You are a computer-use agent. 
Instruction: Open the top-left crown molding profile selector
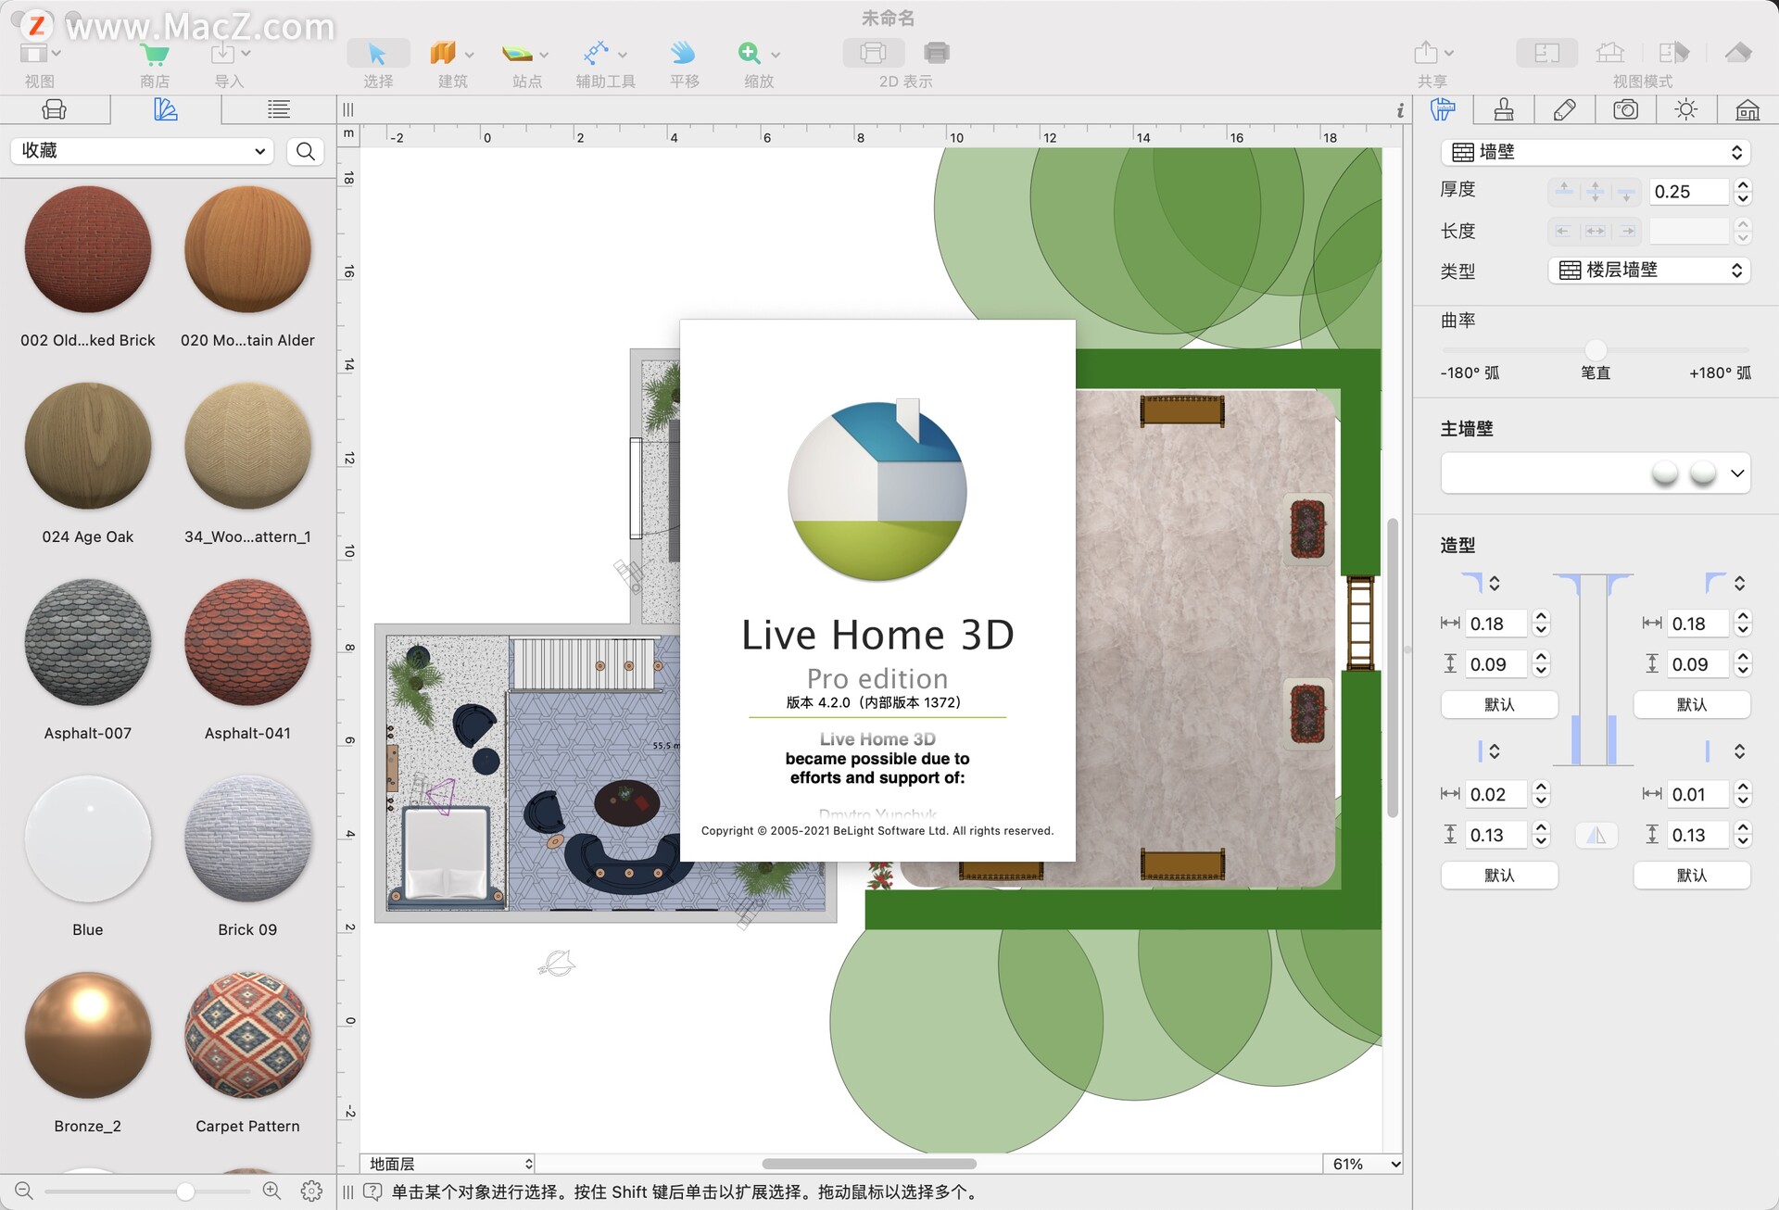pos(1480,583)
